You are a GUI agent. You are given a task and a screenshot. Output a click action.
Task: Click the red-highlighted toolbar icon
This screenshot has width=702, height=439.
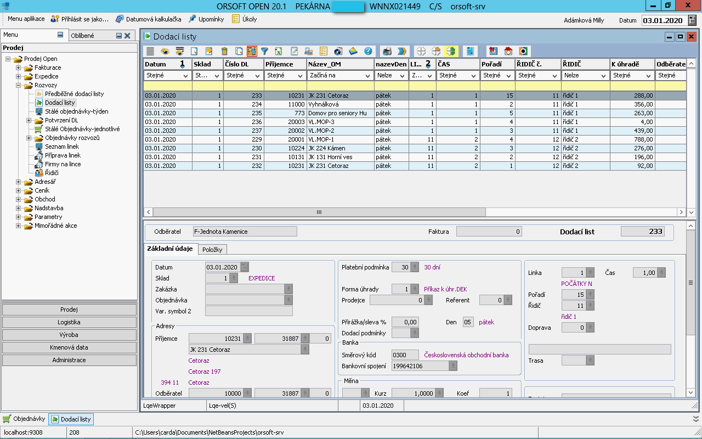[x=252, y=51]
